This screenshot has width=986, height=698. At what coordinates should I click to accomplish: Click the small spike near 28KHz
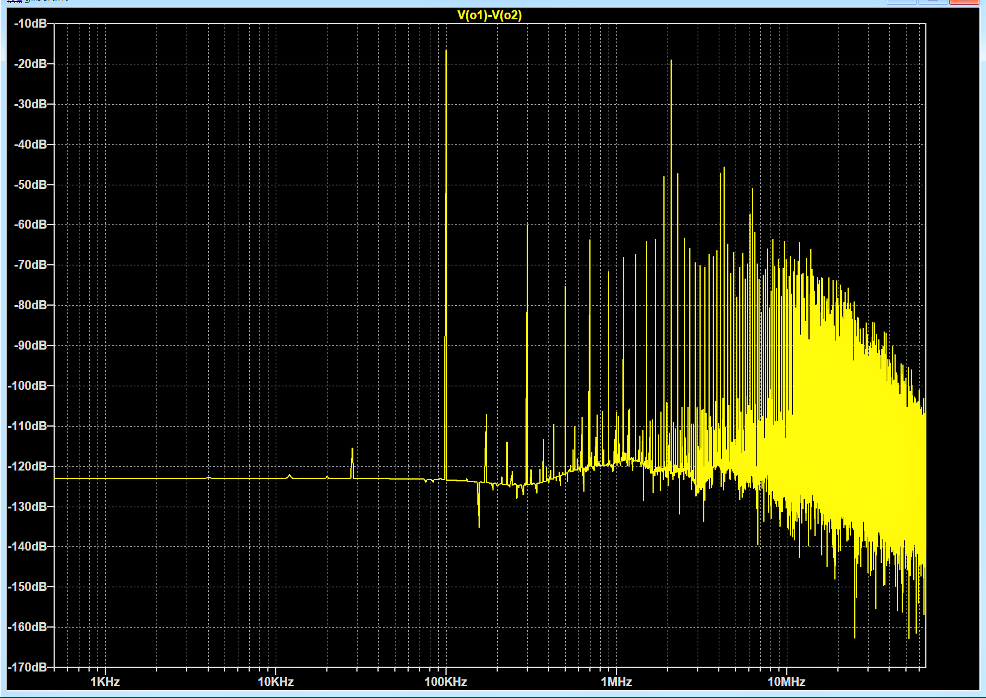click(352, 449)
